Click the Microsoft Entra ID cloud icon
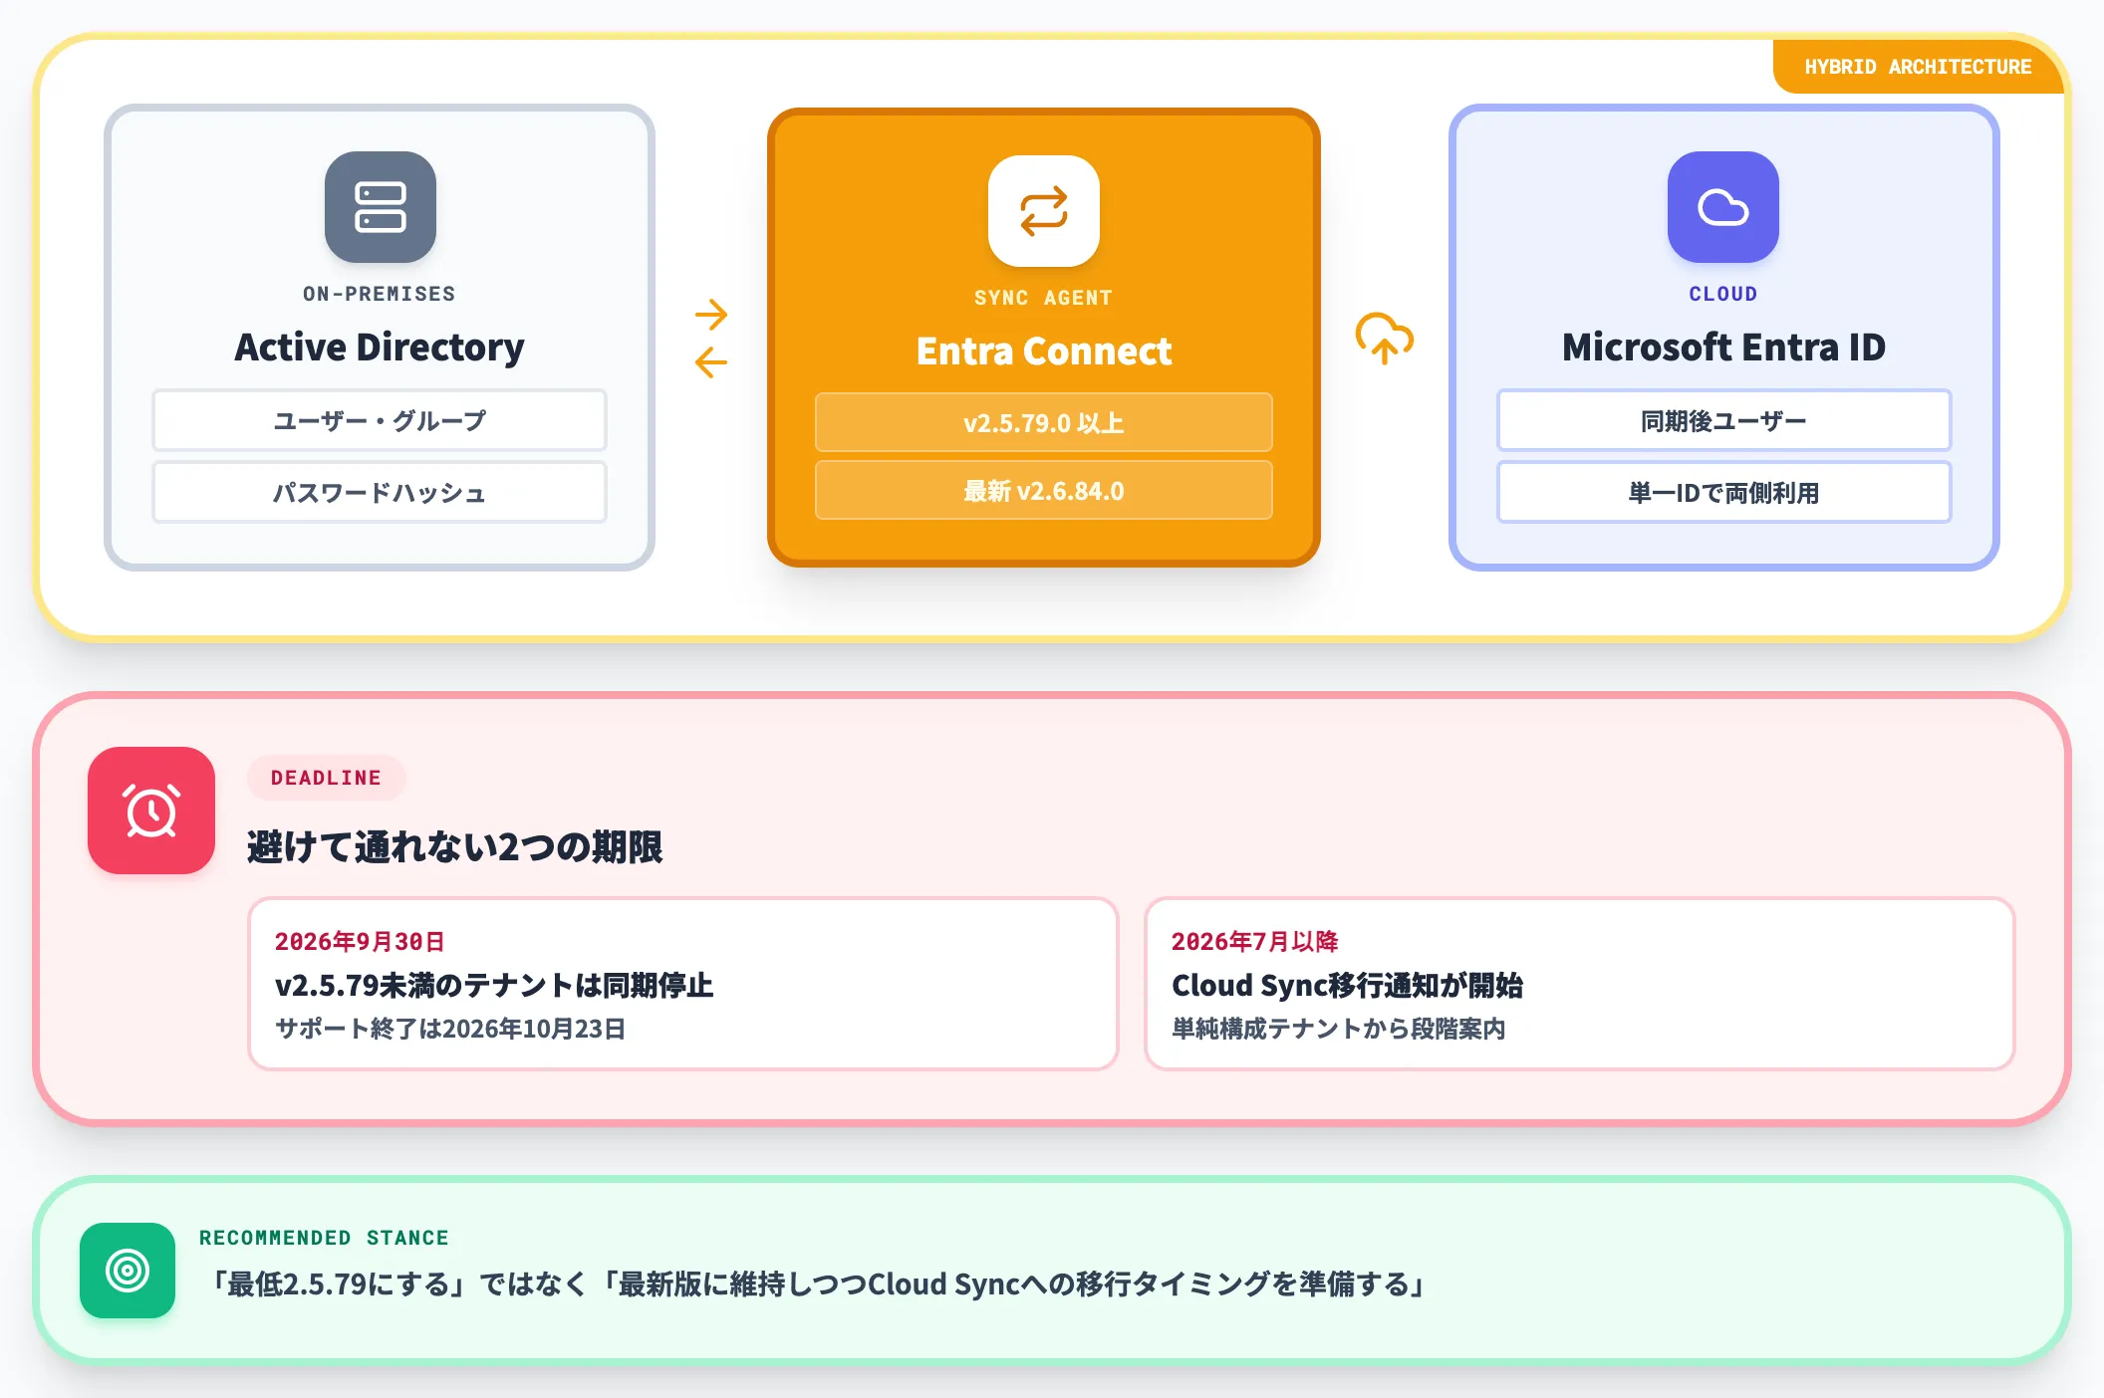The width and height of the screenshot is (2104, 1398). [1722, 207]
